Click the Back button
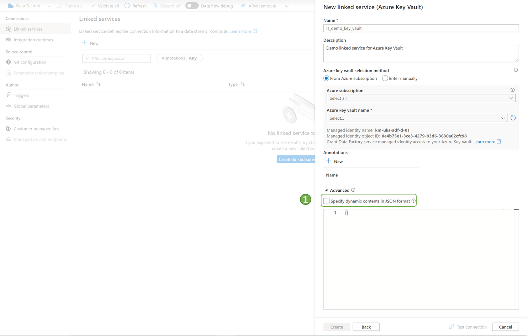The height and width of the screenshot is (336, 527). click(x=366, y=327)
